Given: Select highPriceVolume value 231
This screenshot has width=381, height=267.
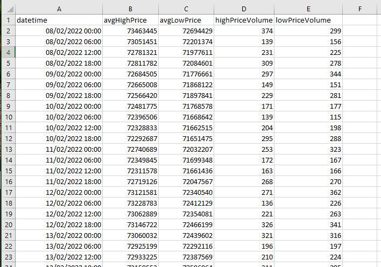Looking at the screenshot, I should pyautogui.click(x=244, y=52).
